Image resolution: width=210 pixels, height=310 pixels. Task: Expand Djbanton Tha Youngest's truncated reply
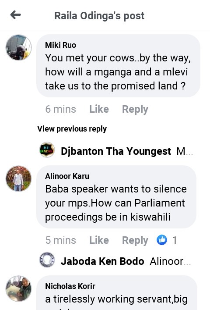[x=184, y=152]
